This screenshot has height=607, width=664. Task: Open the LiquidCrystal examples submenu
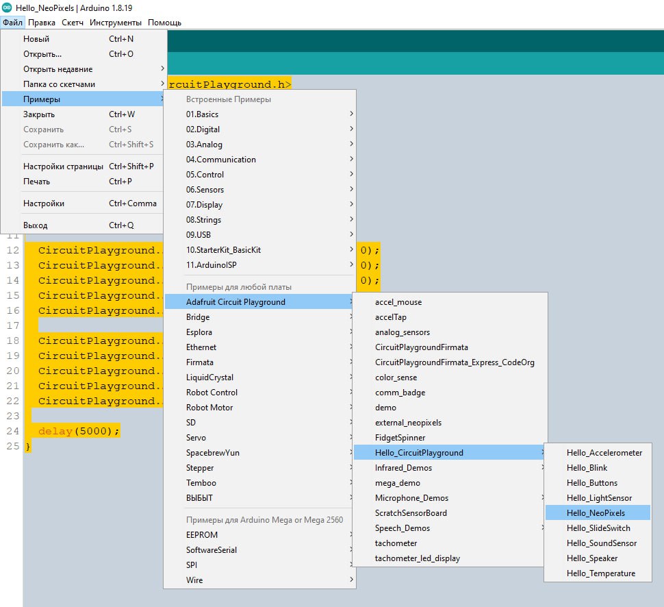coord(259,377)
